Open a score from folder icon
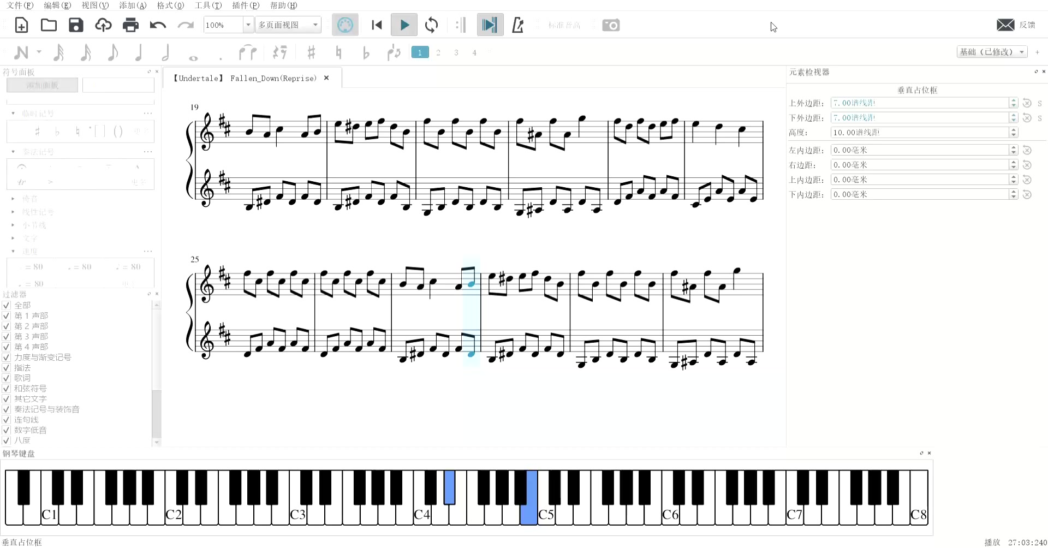This screenshot has width=1048, height=548. click(49, 25)
